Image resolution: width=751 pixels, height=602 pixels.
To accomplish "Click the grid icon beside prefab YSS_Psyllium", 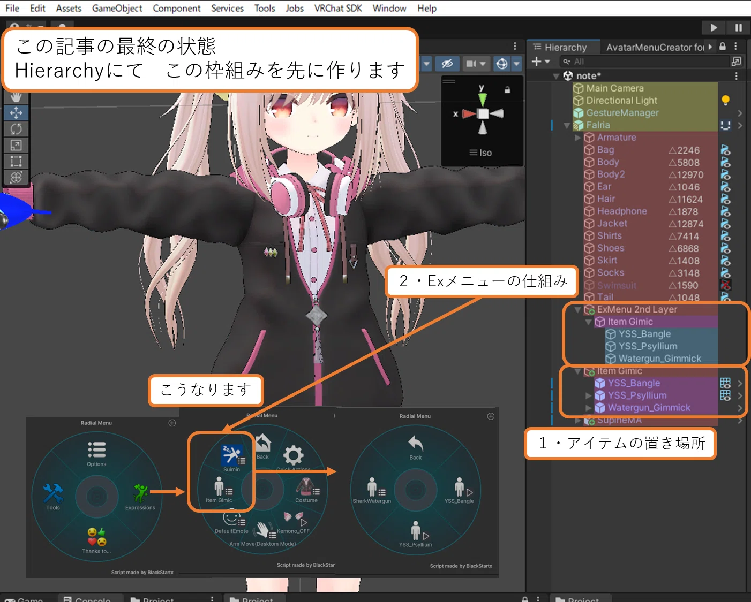I will tap(725, 395).
